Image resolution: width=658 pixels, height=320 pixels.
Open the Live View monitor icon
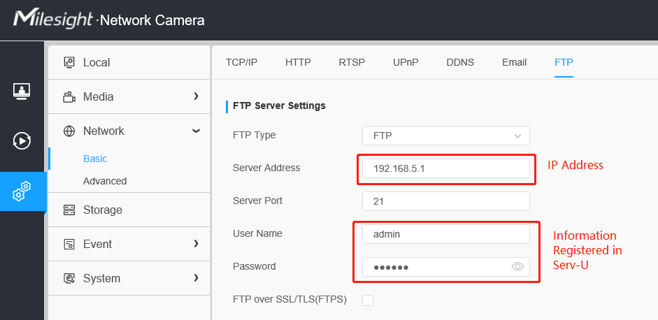tap(22, 91)
